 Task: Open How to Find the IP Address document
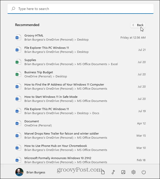pos(81,86)
